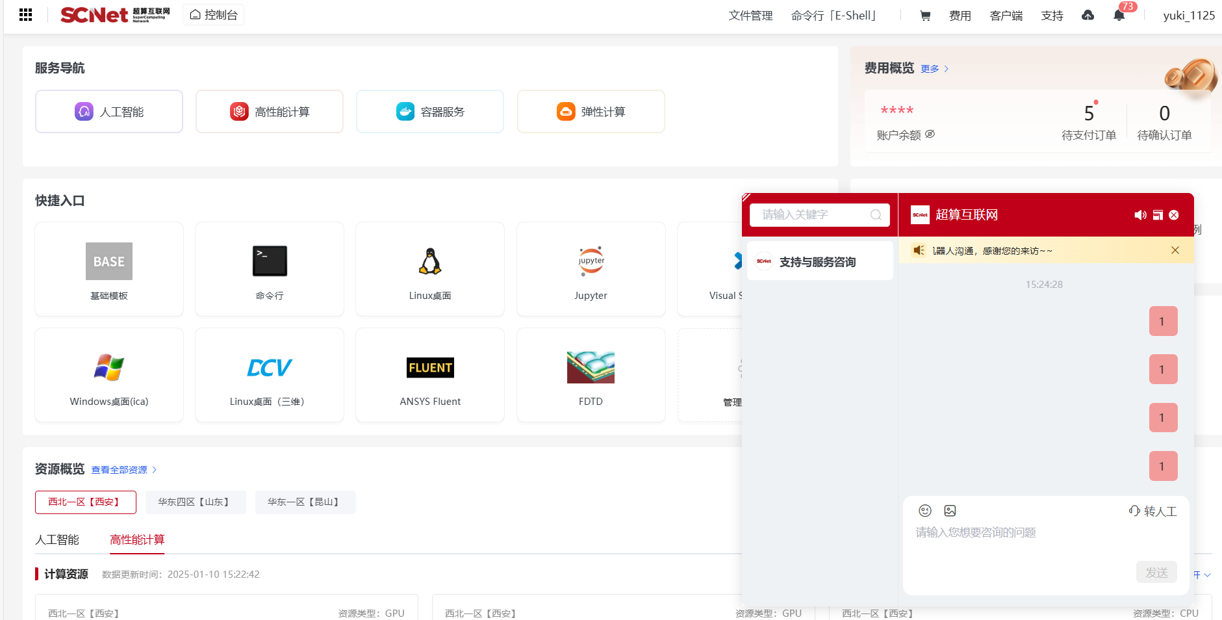
Task: Click the cloud upload icon in header
Action: [1088, 16]
